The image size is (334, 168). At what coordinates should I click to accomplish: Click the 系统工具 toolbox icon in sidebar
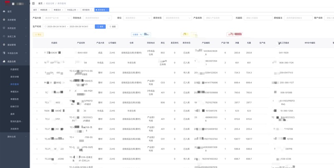coord(4,36)
